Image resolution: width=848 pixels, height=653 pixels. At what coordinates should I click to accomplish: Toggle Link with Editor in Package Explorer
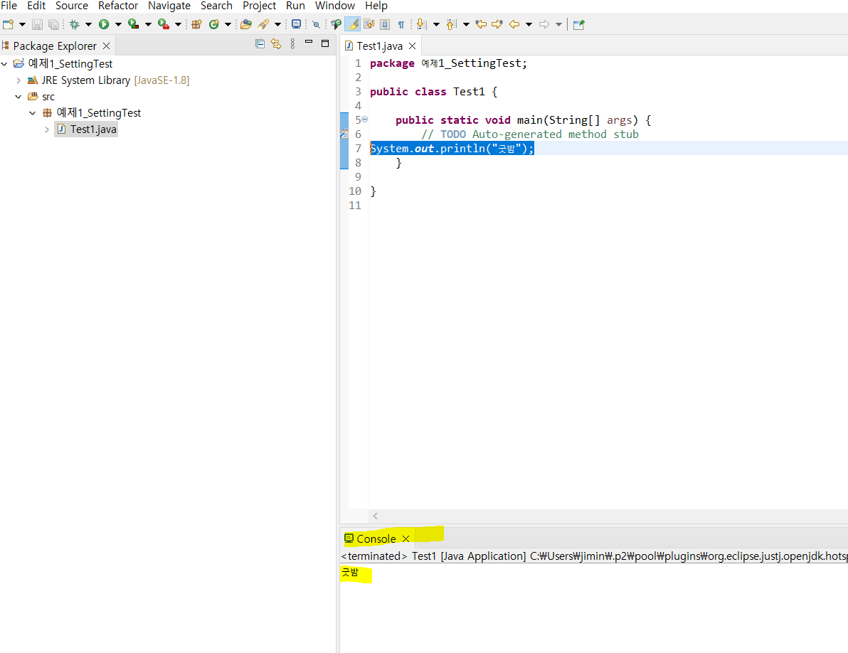(276, 44)
